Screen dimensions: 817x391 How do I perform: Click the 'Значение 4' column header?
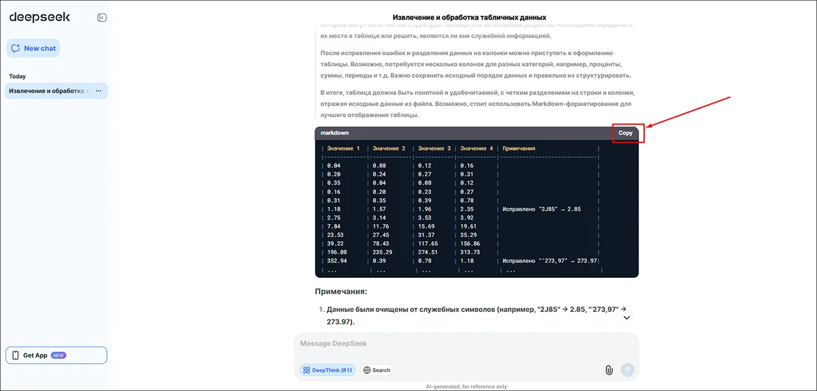pyautogui.click(x=477, y=148)
